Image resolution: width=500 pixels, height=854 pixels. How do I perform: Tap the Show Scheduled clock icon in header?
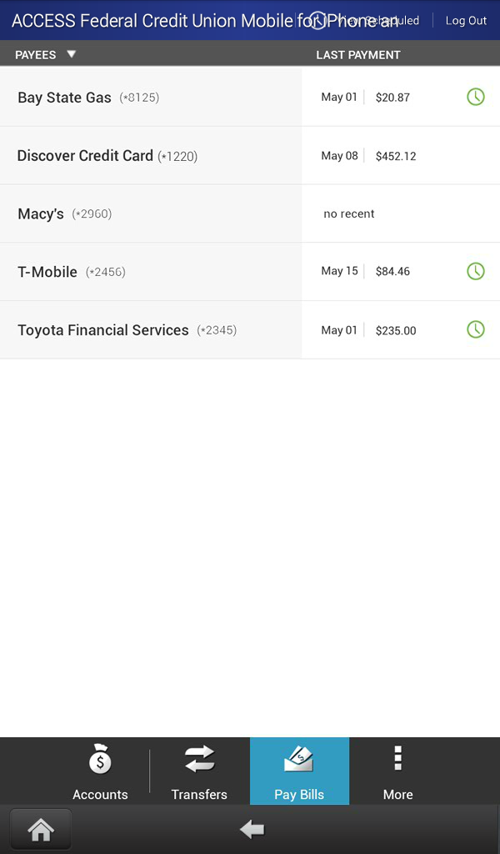click(317, 20)
